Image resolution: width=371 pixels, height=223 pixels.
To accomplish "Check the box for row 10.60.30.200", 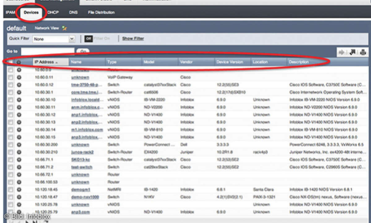I will point(11,145).
